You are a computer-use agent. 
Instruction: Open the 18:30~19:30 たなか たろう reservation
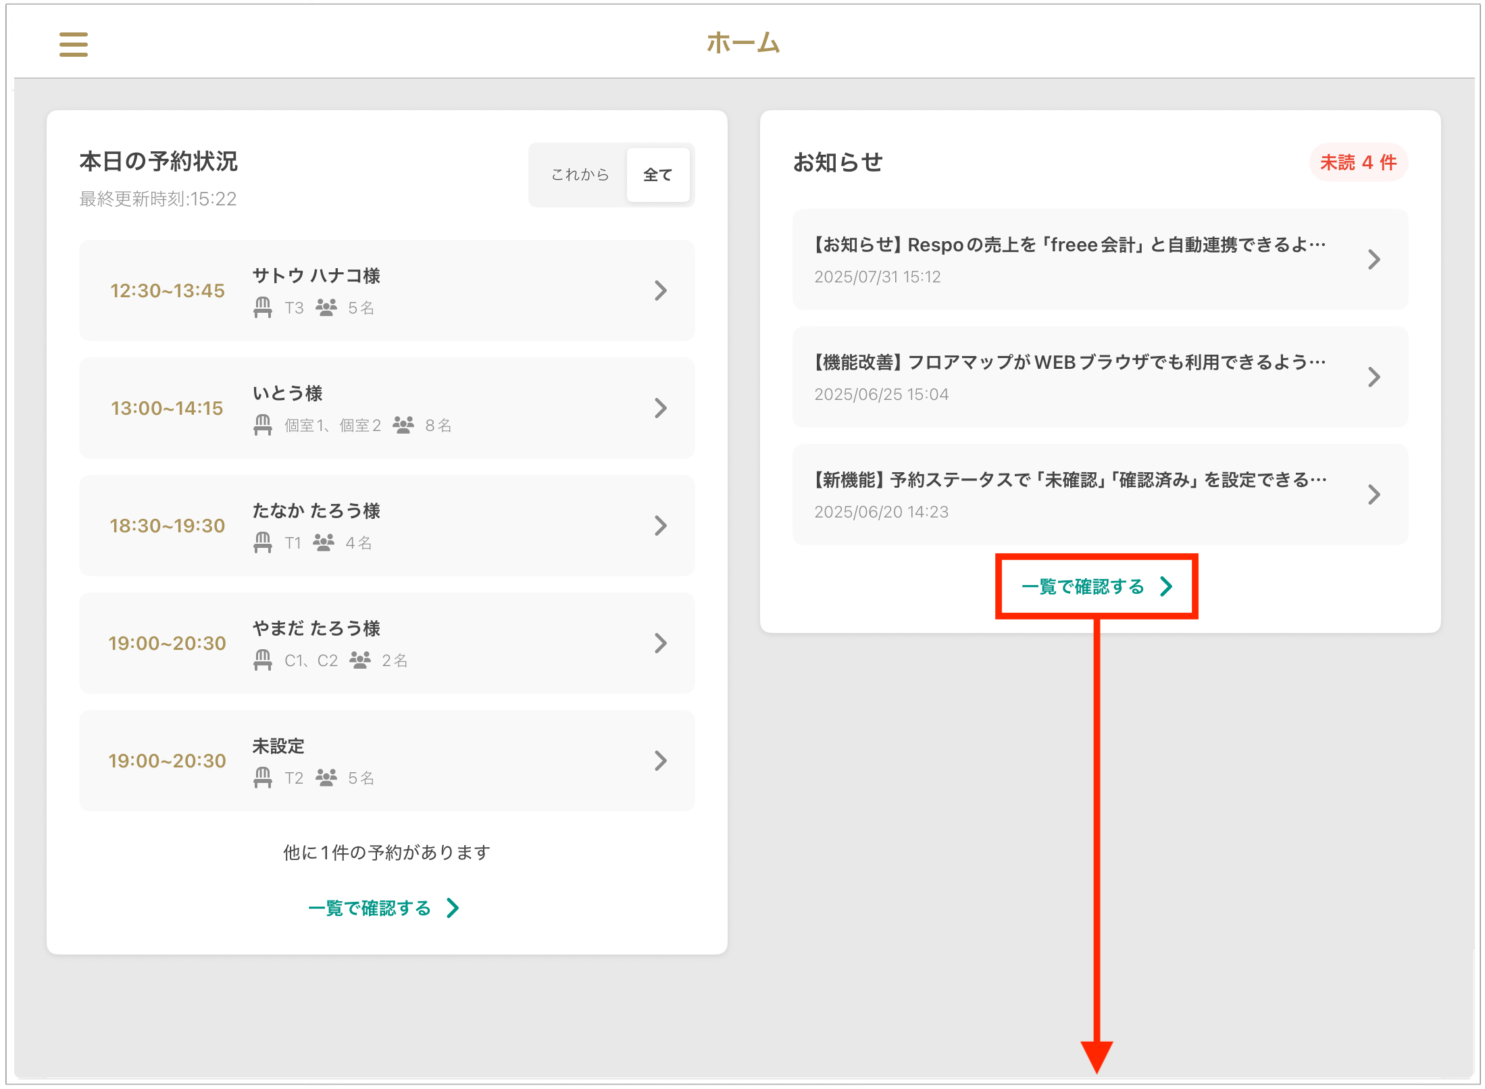386,526
